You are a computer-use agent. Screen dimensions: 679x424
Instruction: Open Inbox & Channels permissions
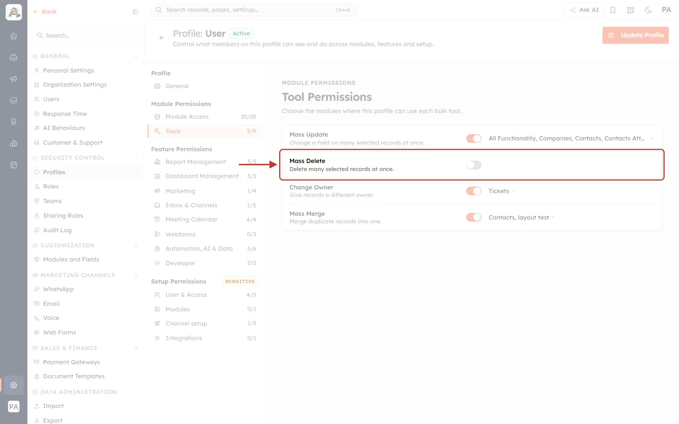tap(205, 205)
